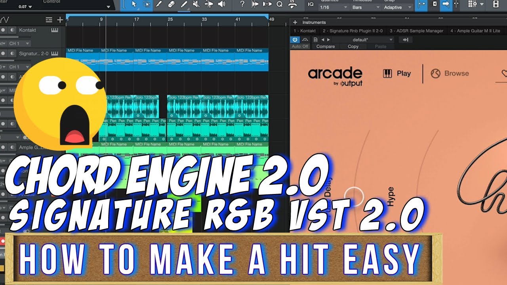Open the automation view icon above tracks
This screenshot has width=507, height=285.
point(5,20)
